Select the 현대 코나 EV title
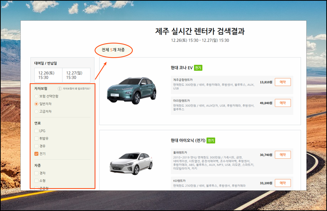This screenshot has height=211, width=327. [x=181, y=68]
